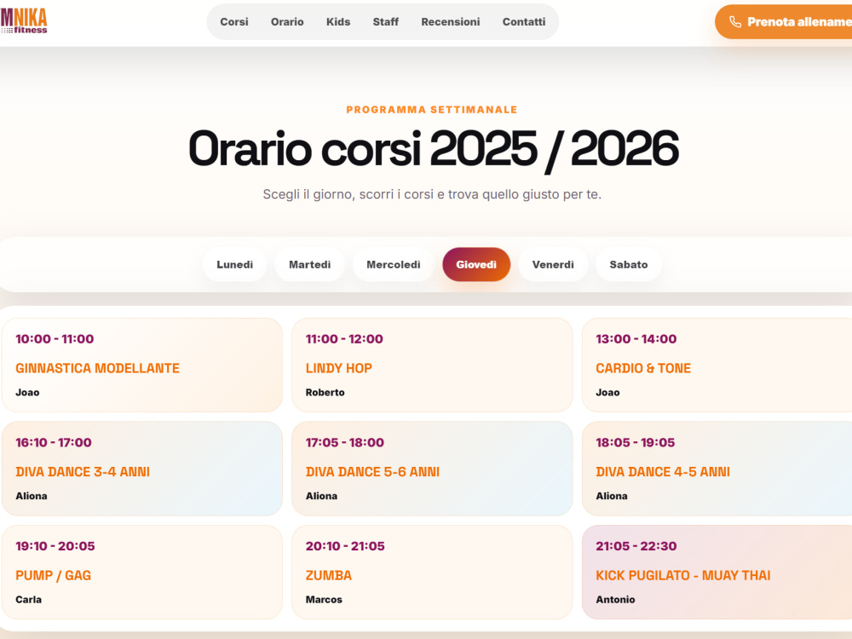The height and width of the screenshot is (639, 852).
Task: Click instructor Aliona under Diva Dance 5-6 Anni
Action: coord(322,496)
